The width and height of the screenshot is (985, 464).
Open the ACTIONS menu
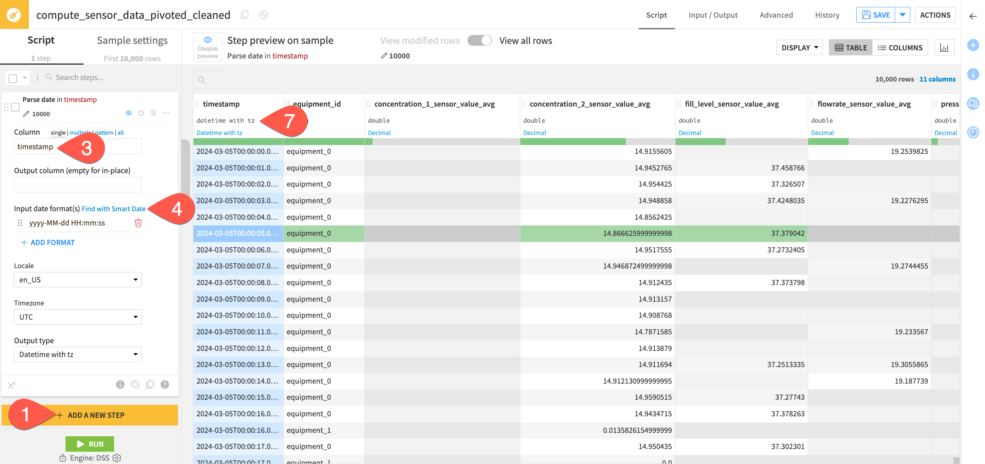pos(935,15)
